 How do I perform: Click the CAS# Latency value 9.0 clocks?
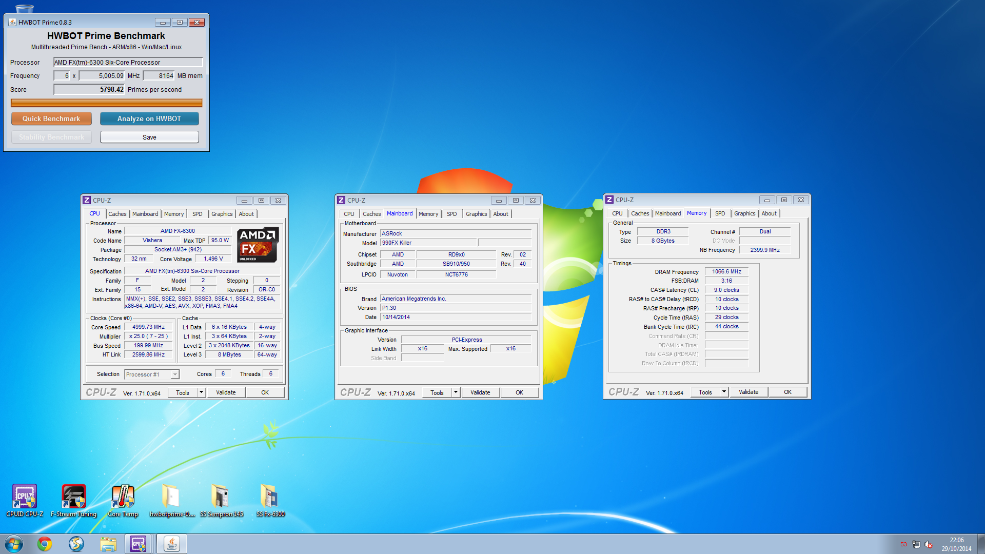(726, 290)
